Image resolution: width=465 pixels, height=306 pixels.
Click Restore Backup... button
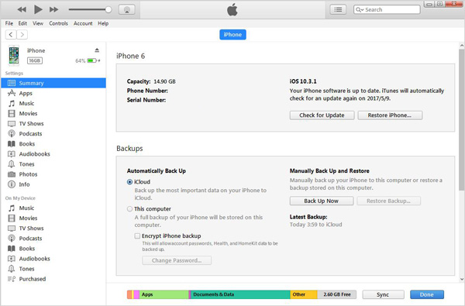tap(388, 201)
